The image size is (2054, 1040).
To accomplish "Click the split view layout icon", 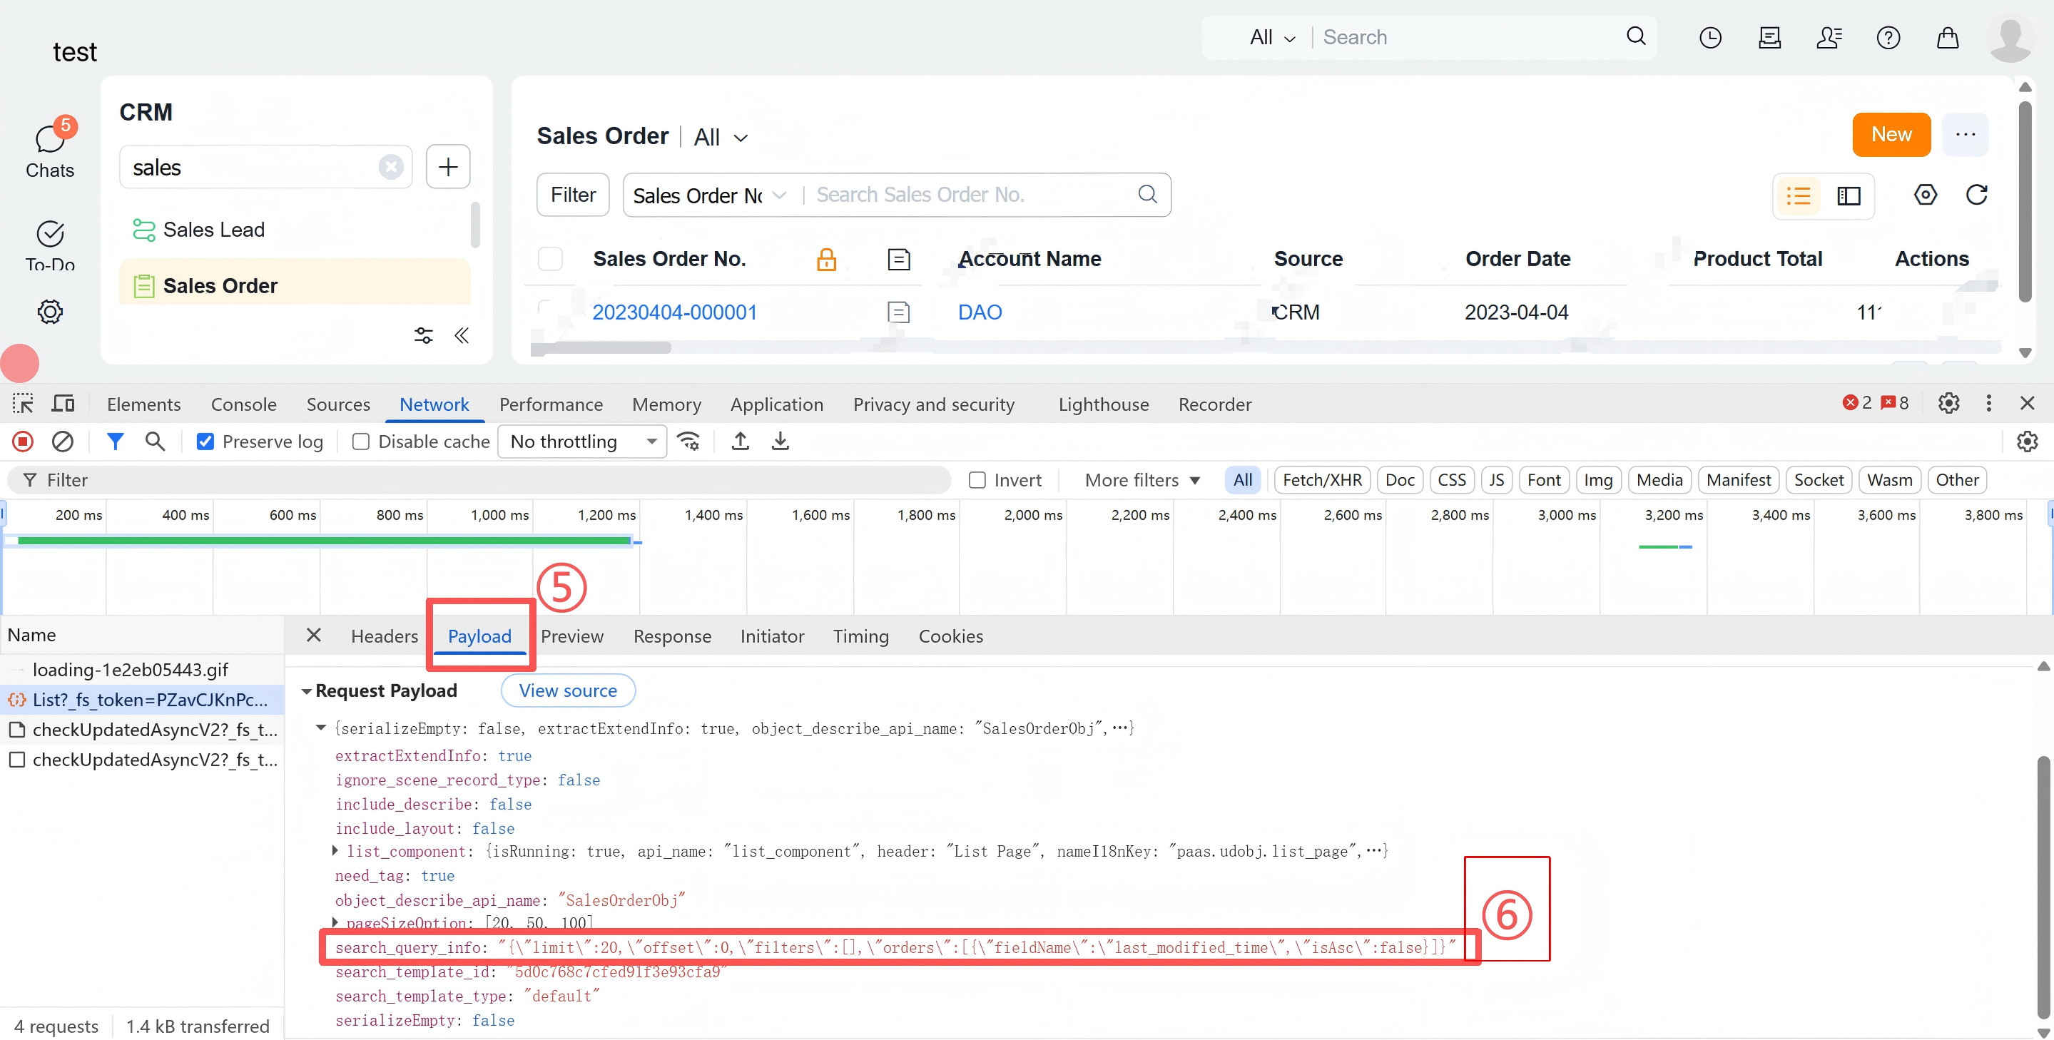I will point(1848,195).
